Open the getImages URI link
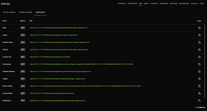 coord(57,79)
